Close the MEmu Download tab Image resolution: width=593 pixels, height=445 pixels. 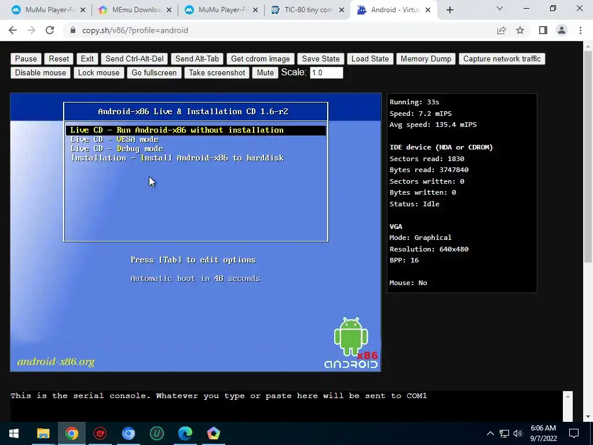[169, 10]
